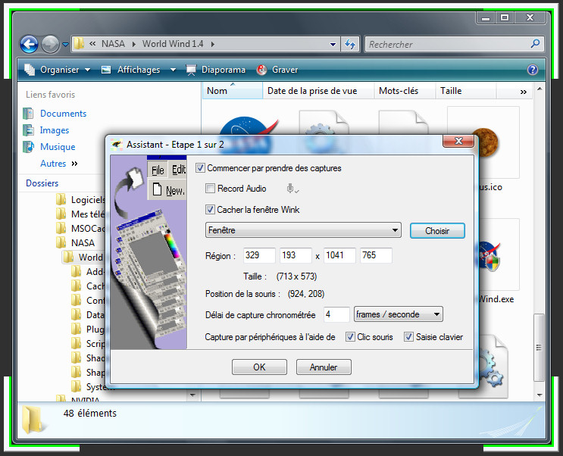The width and height of the screenshot is (563, 456).
Task: Select the planet .ico file icon
Action: point(487,142)
